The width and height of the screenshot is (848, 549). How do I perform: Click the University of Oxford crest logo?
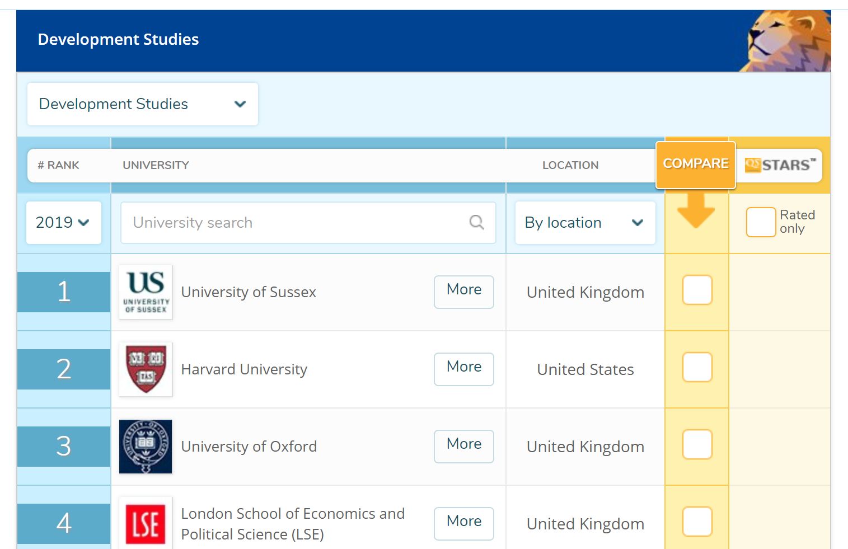coord(146,447)
